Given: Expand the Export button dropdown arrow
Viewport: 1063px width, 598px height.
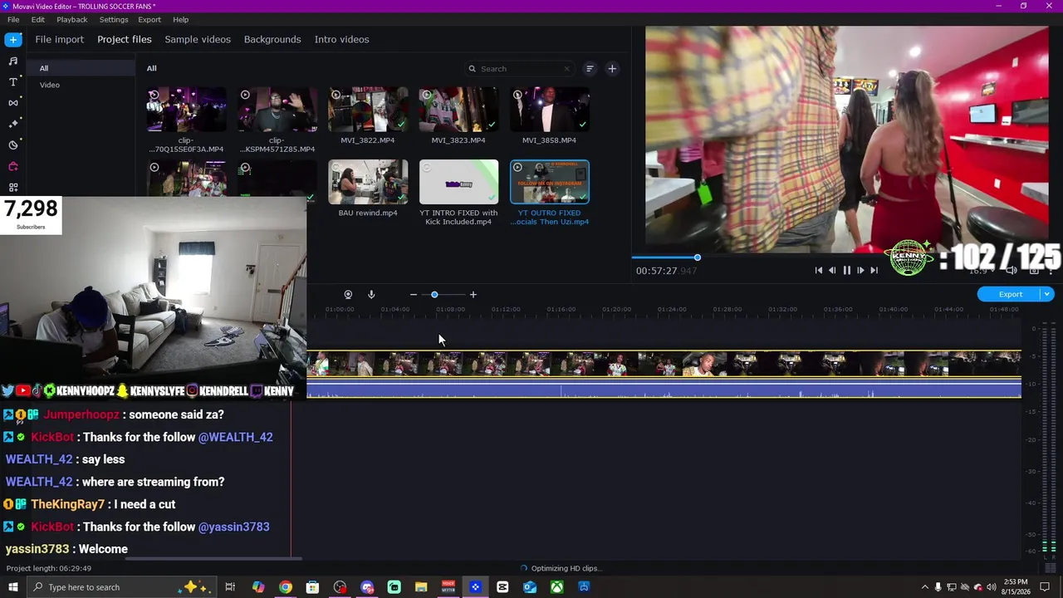Looking at the screenshot, I should pyautogui.click(x=1048, y=294).
